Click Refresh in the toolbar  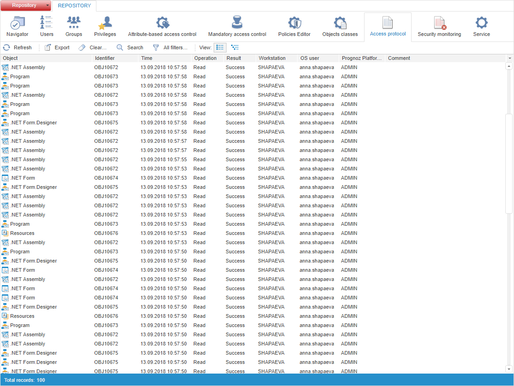tap(18, 47)
